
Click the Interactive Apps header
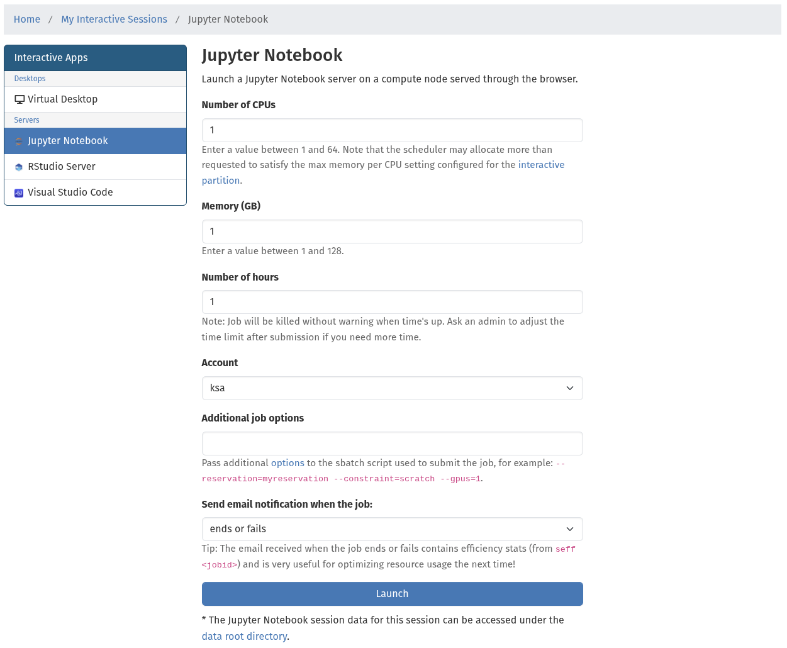(x=95, y=58)
